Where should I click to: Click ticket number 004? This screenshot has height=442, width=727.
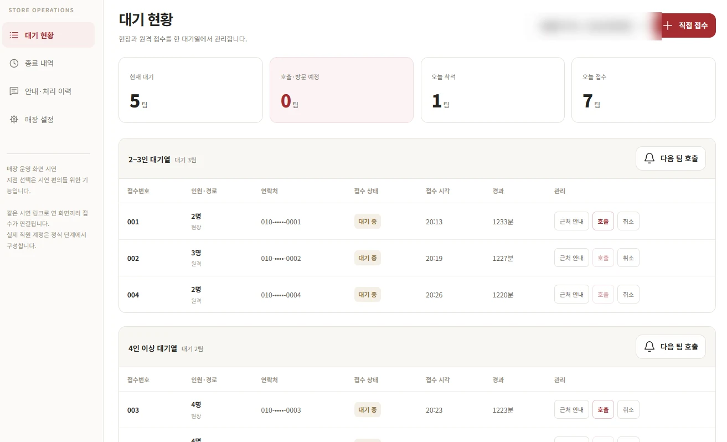point(133,295)
